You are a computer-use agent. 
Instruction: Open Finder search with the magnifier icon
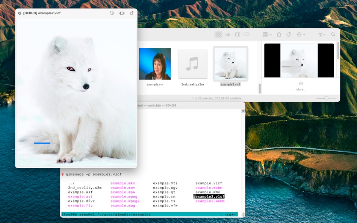pyautogui.click(x=333, y=34)
